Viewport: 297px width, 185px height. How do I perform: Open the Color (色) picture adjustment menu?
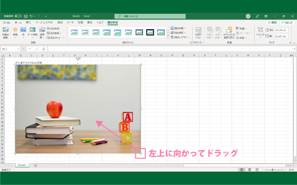pos(23,33)
